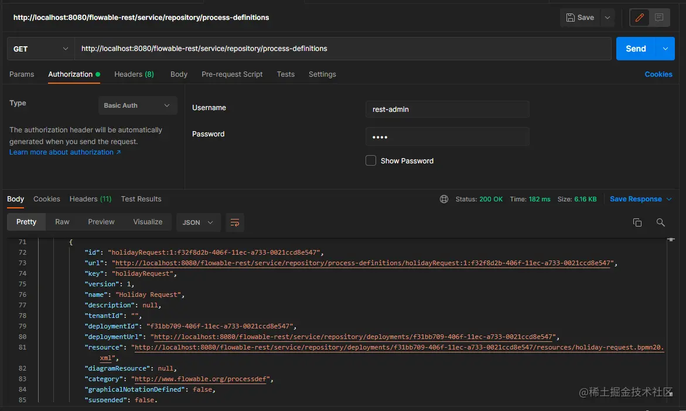Click the request title URL text

click(141, 18)
